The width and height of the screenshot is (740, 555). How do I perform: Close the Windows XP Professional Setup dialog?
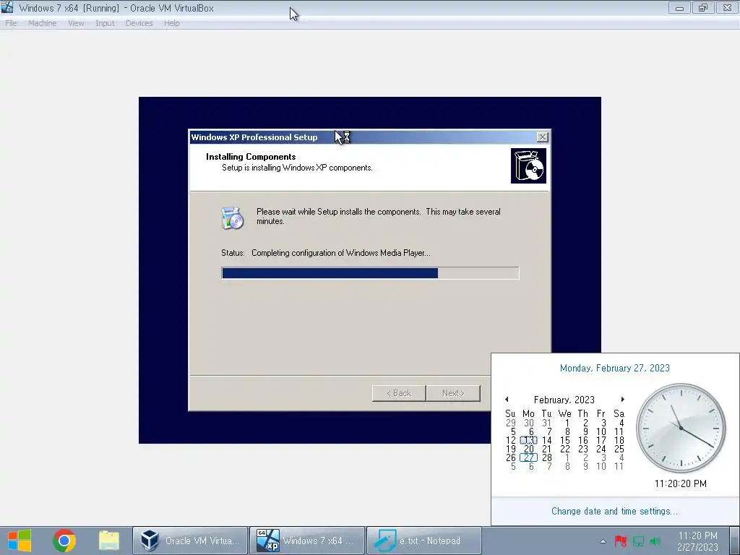[x=542, y=137]
